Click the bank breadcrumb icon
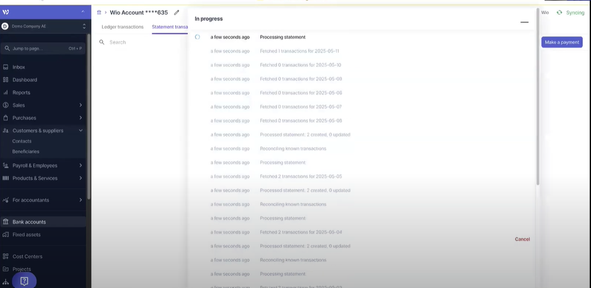The height and width of the screenshot is (288, 591). tap(99, 12)
